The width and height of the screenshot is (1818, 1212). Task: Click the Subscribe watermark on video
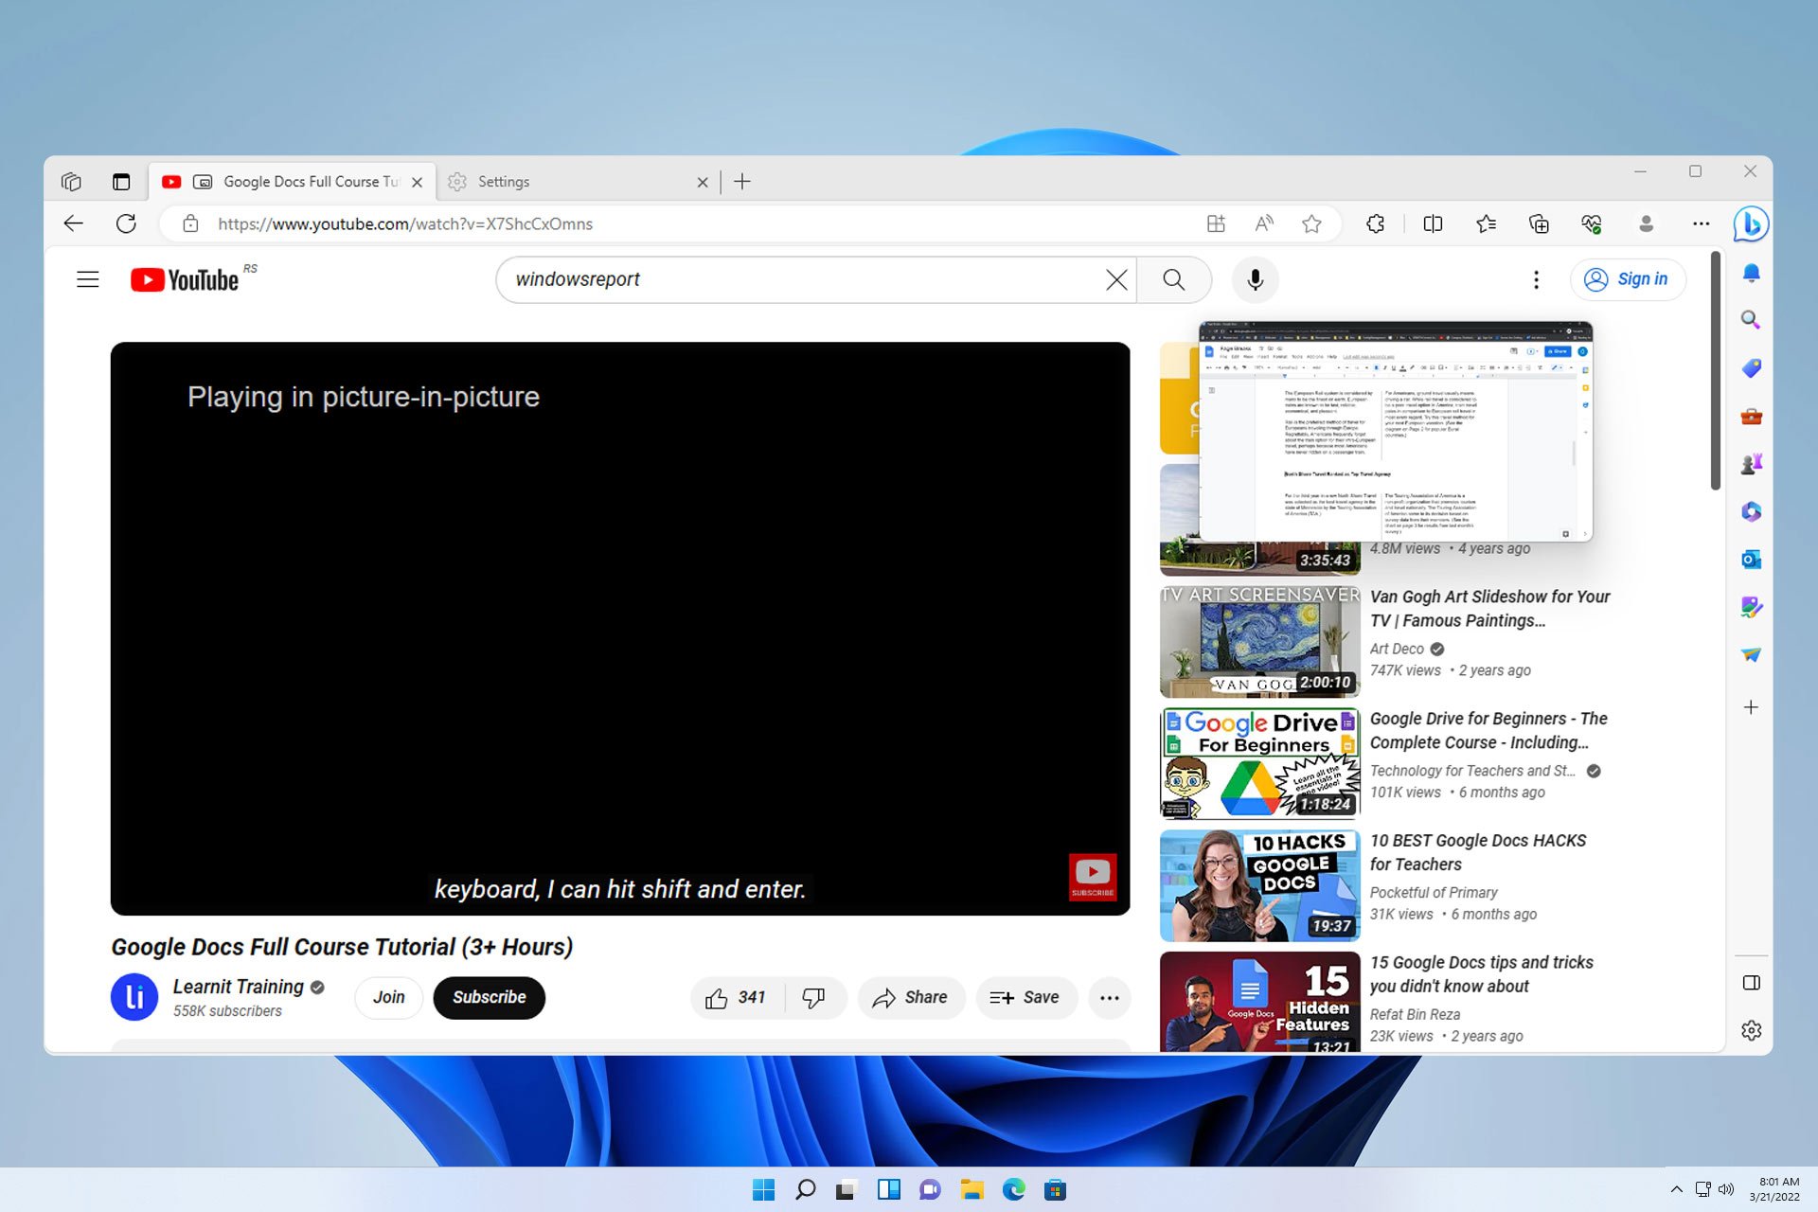(x=1093, y=877)
